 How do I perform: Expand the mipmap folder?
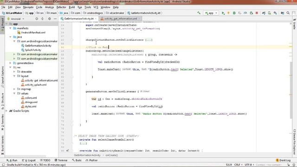point(14,89)
